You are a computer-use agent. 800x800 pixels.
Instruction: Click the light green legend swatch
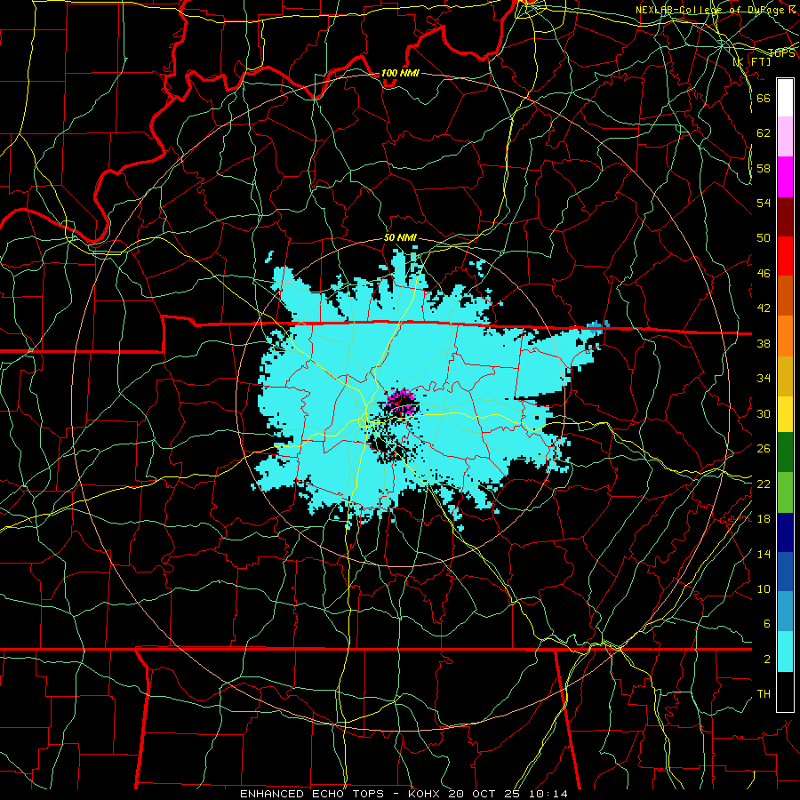785,492
